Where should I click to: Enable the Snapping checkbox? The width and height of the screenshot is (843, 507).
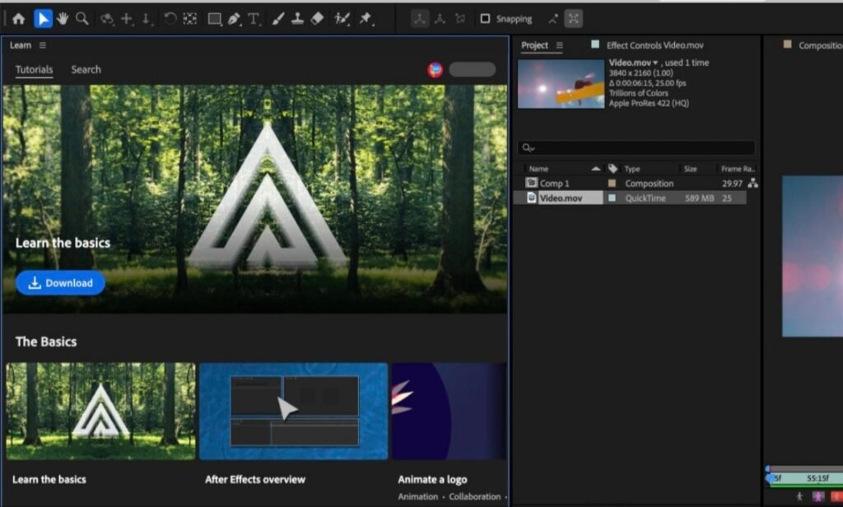[x=485, y=18]
